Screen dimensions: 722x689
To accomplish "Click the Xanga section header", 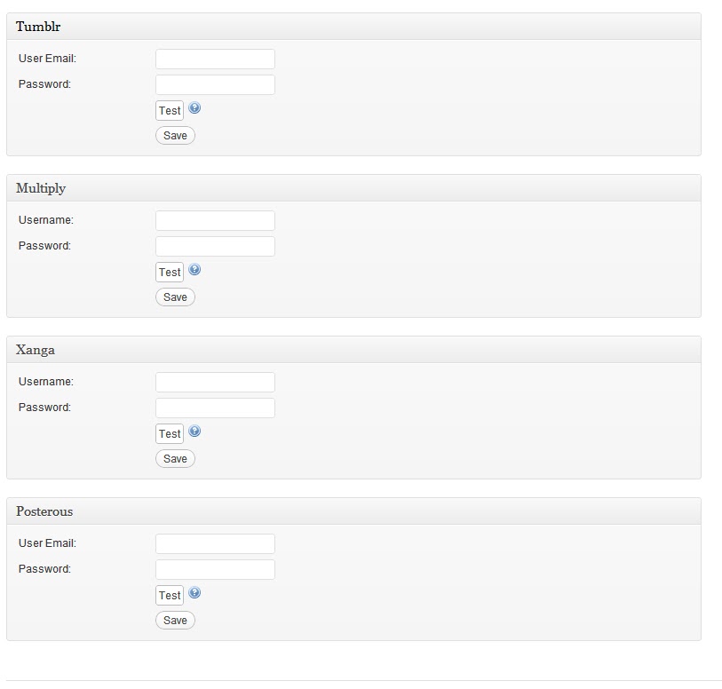I will (x=353, y=350).
